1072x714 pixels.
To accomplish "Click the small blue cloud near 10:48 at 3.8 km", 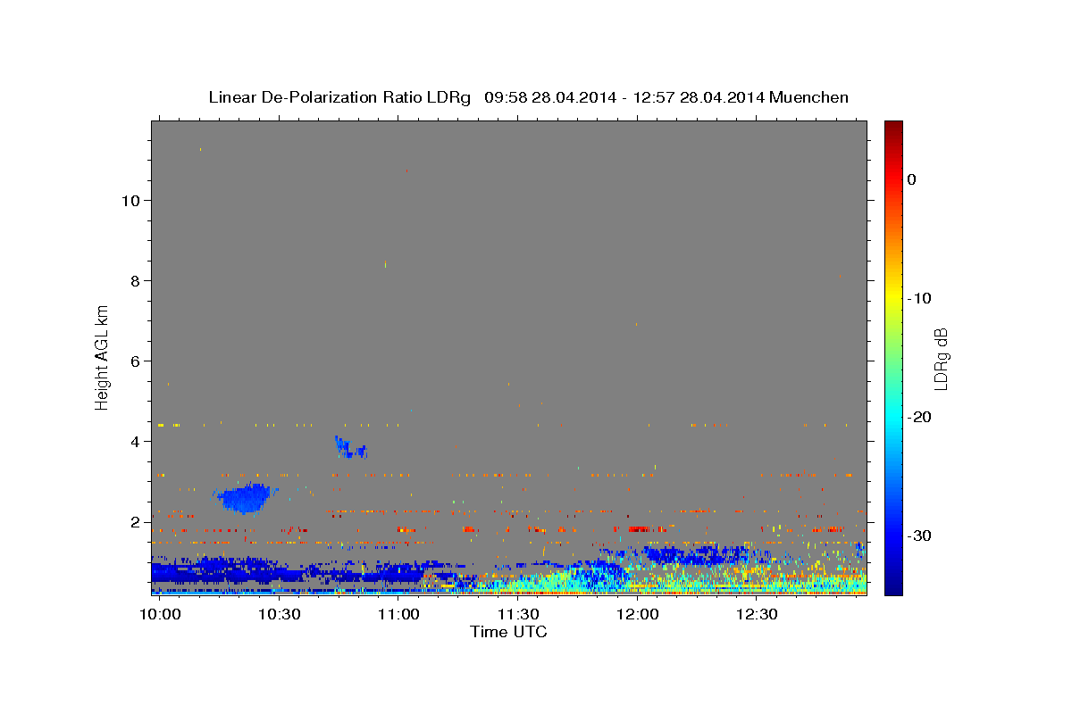I will 349,448.
